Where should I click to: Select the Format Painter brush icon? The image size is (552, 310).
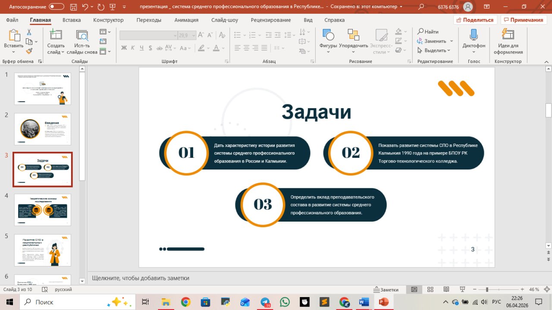29,51
